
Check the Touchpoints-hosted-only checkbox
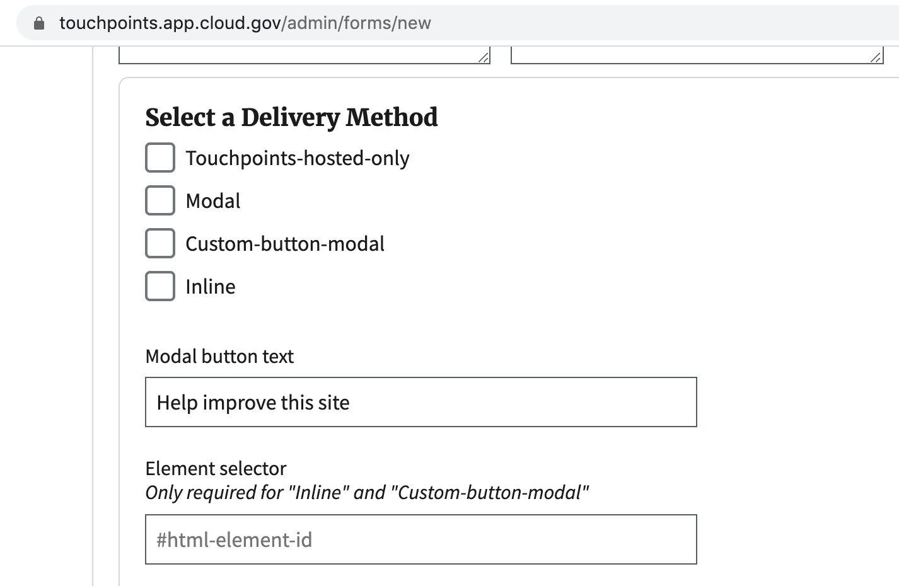click(x=160, y=158)
